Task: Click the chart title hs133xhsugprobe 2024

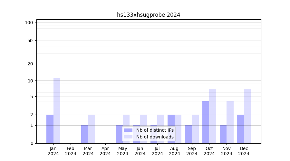Action: [148, 15]
